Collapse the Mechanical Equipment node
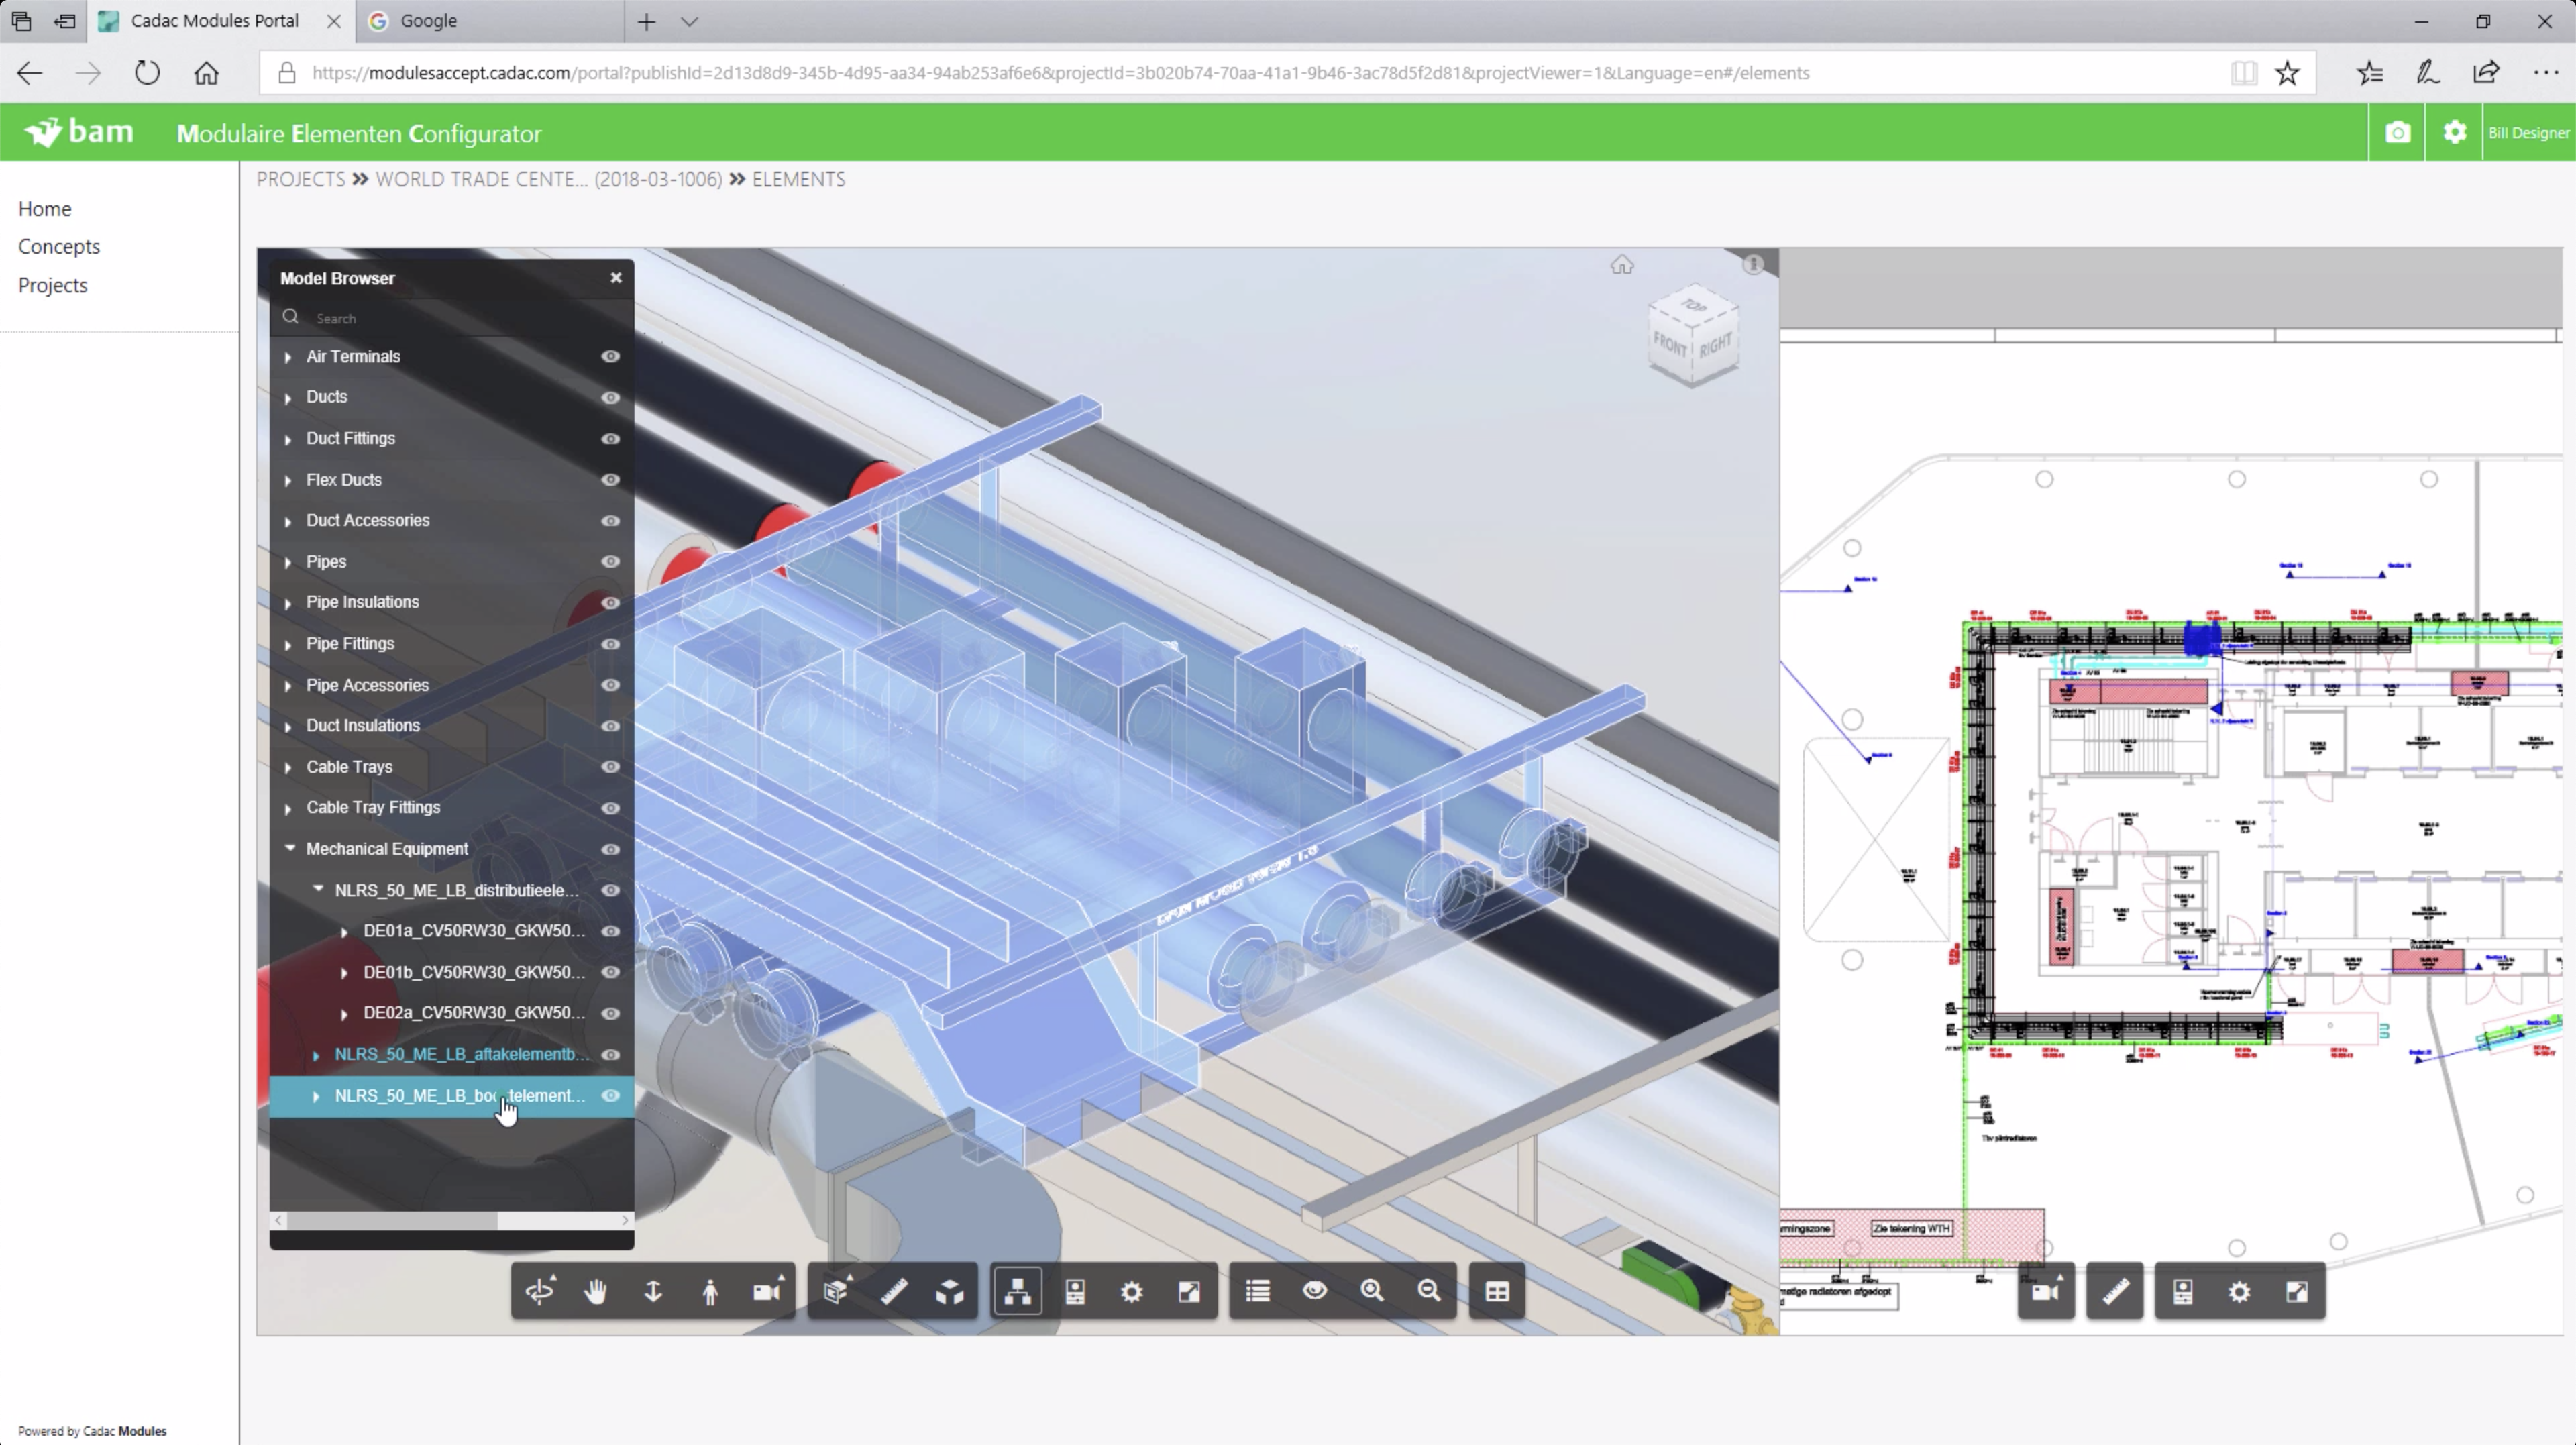Image resolution: width=2576 pixels, height=1445 pixels. (290, 848)
